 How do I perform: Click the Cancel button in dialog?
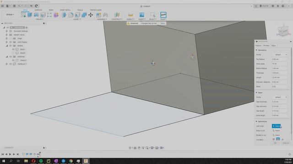click(x=286, y=143)
